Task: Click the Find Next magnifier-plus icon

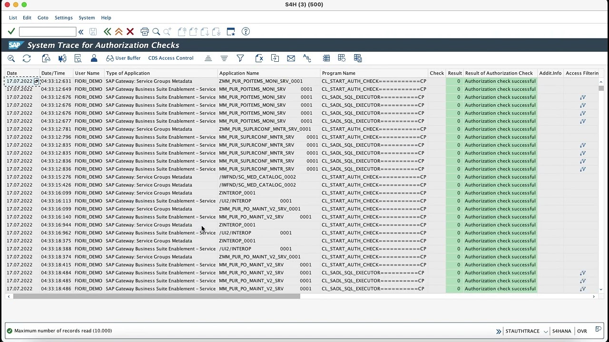Action: point(167,32)
